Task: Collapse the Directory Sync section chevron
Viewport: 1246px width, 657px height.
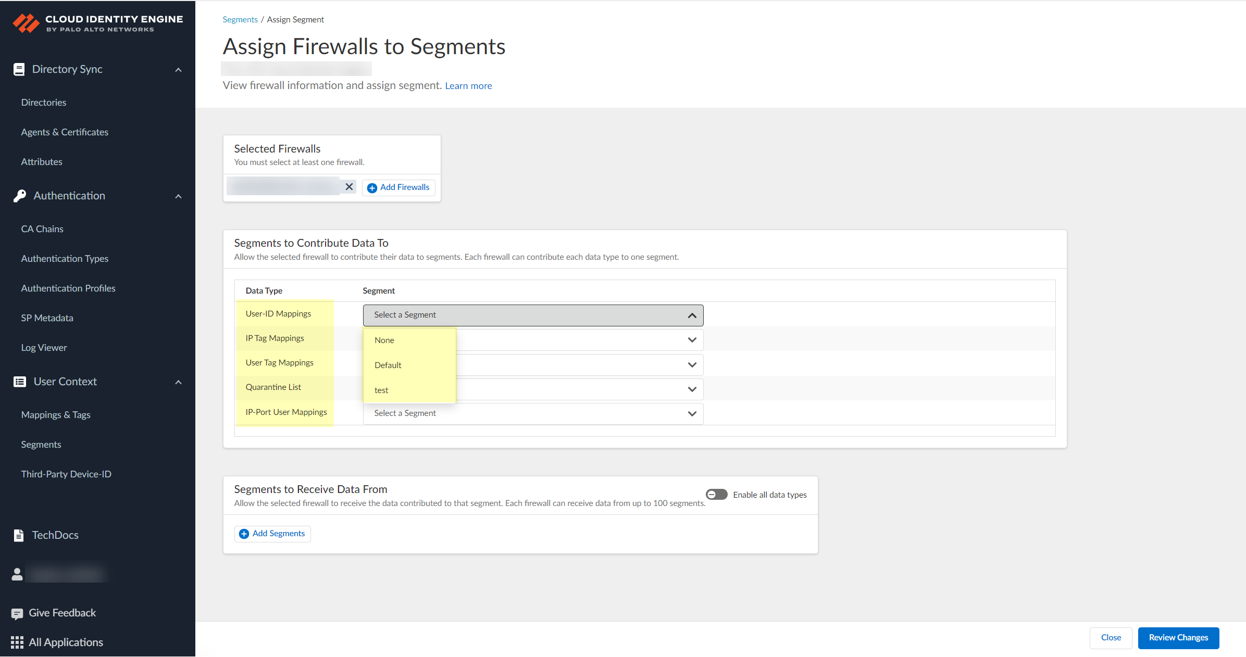Action: [x=178, y=70]
